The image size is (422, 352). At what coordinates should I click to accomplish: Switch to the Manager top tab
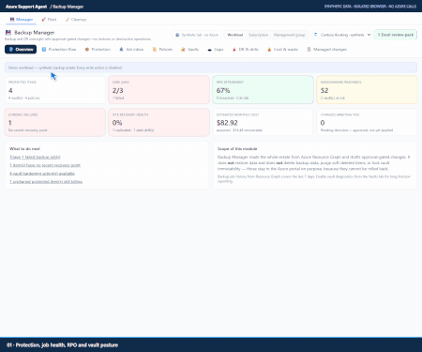click(22, 20)
